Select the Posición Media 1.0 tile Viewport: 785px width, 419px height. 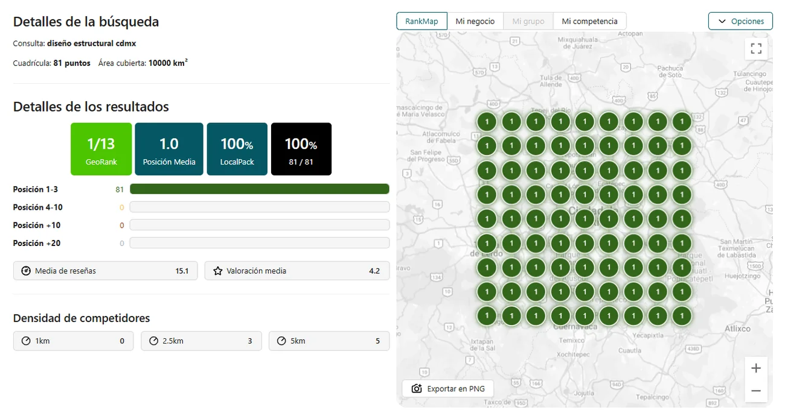click(169, 149)
